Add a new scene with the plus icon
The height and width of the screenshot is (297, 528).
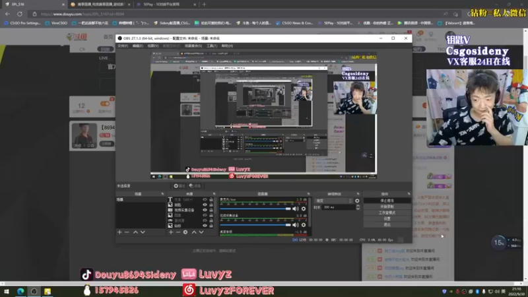pos(119,232)
